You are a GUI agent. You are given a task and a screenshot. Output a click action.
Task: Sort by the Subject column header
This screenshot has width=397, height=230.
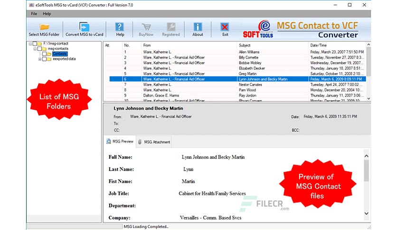[273, 45]
